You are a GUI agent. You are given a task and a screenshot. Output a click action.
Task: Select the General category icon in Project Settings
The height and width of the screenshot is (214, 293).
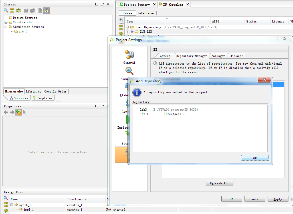click(129, 55)
